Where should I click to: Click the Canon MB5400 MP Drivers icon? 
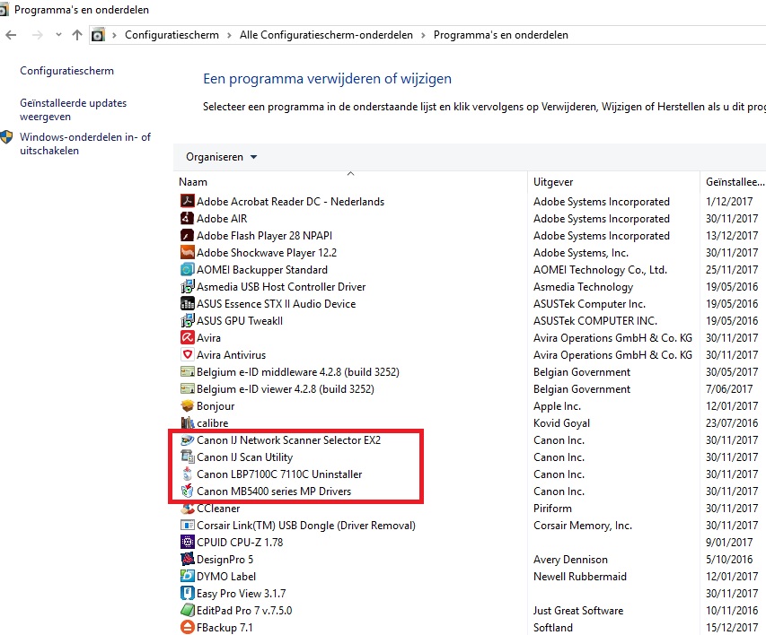187,491
